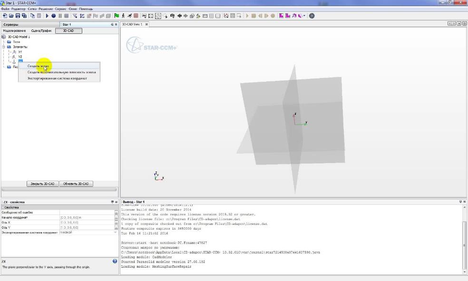Click the blue Run play arrow icon
This screenshot has height=281, width=468.
tap(47, 16)
